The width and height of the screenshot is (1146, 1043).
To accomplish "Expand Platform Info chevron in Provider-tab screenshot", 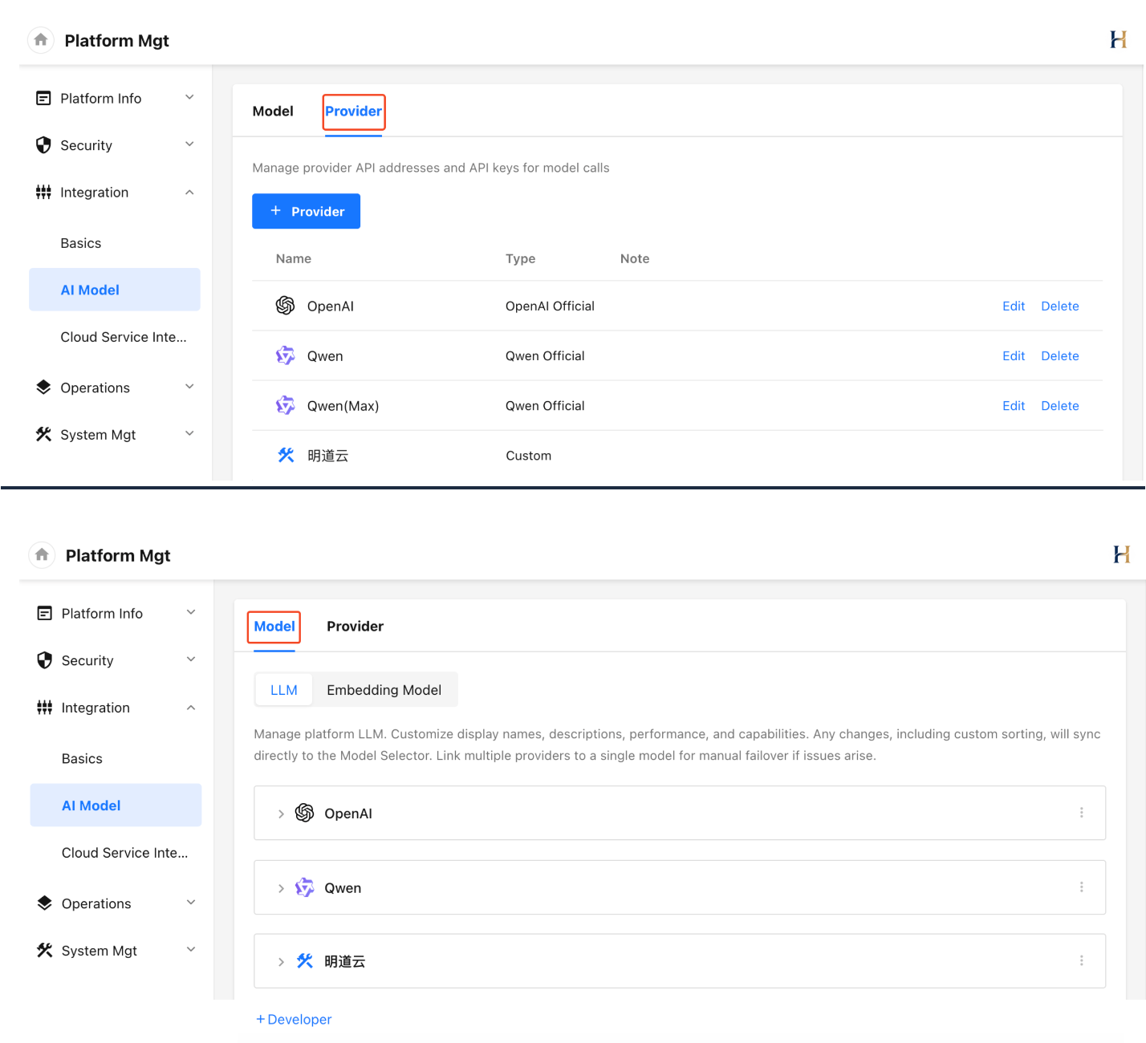I will (189, 97).
